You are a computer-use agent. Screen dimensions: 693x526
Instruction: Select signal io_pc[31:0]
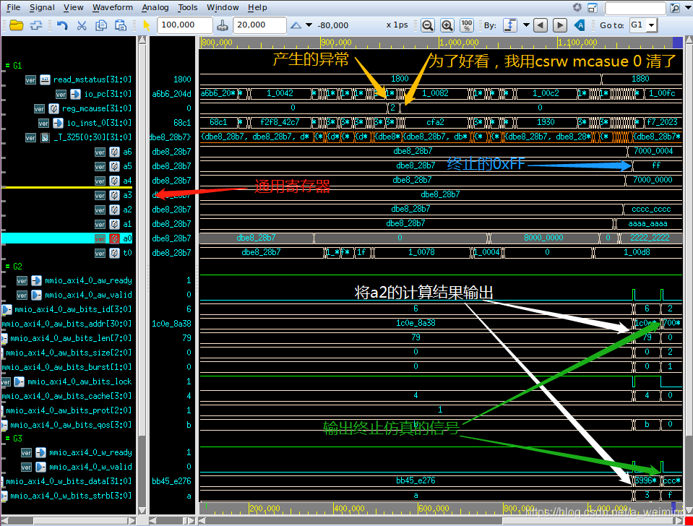coord(108,94)
